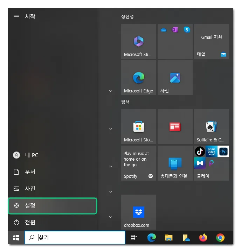
Task: Open the Mail tile with Gmail support
Action: coord(211,41)
